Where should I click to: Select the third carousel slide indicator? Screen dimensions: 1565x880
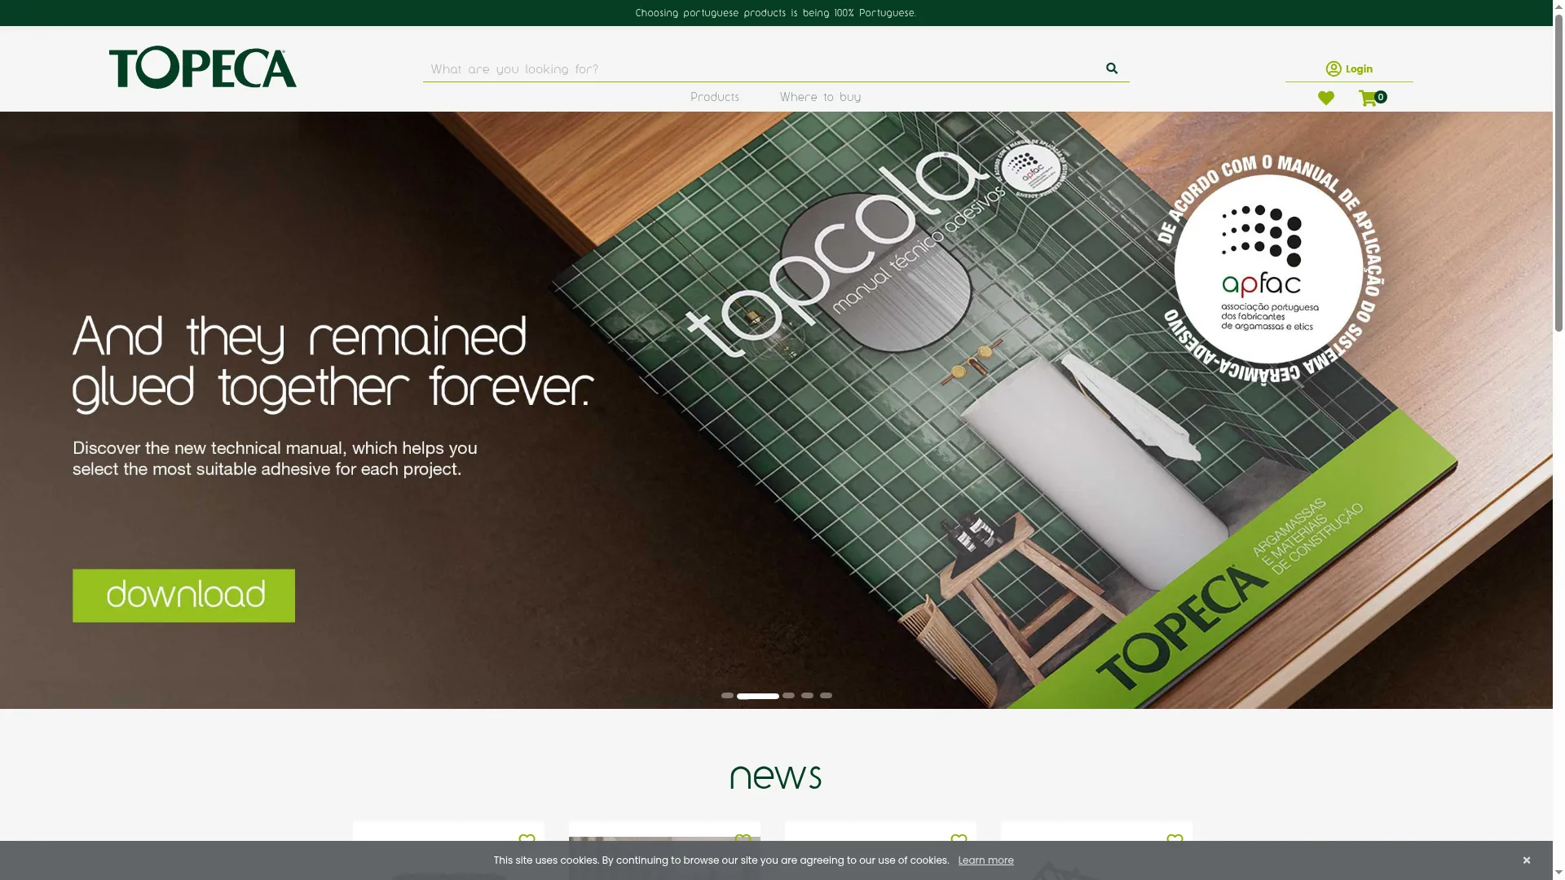coord(788,696)
